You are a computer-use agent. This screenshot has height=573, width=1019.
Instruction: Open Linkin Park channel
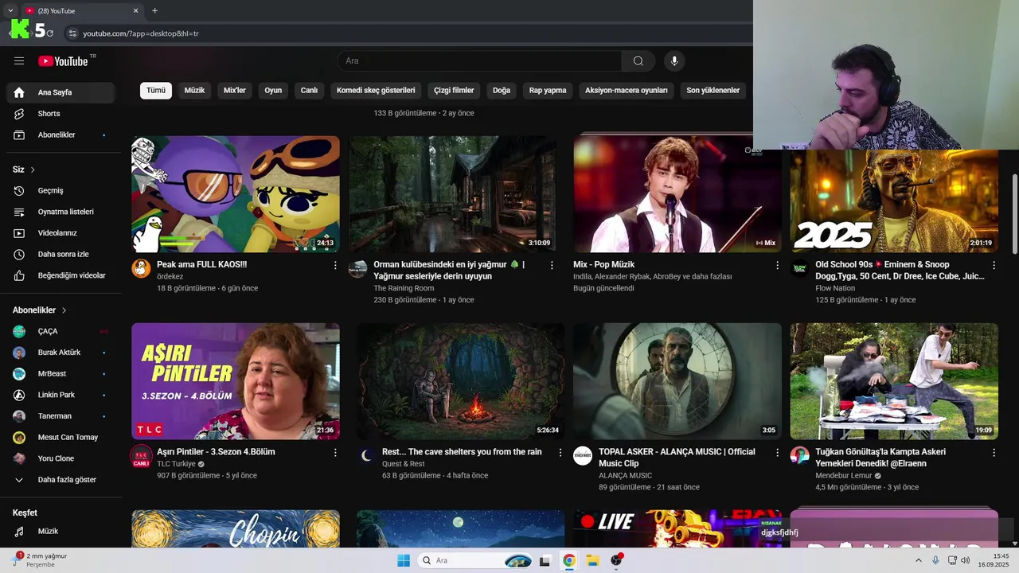(61, 395)
